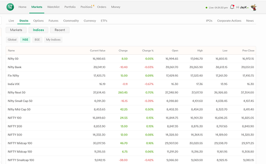Open the India VIX row
Image resolution: width=266 pixels, height=164 pixels.
tap(131, 84)
